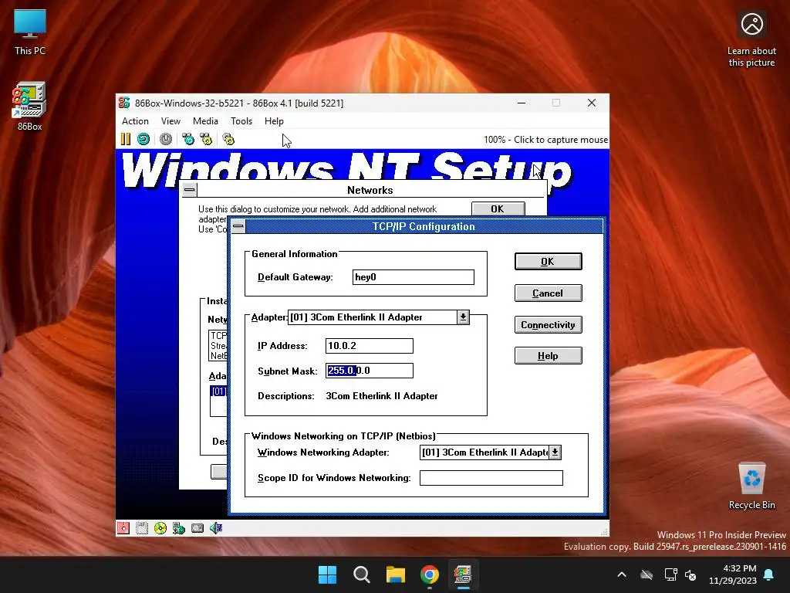Viewport: 790px width, 593px height.
Task: Click the 86Box title bar app icon
Action: 124,103
